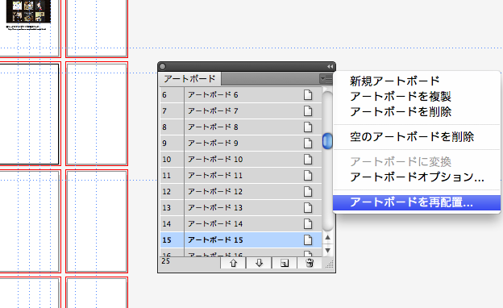
Task: Select the アートボード 8 row
Action: 241,127
